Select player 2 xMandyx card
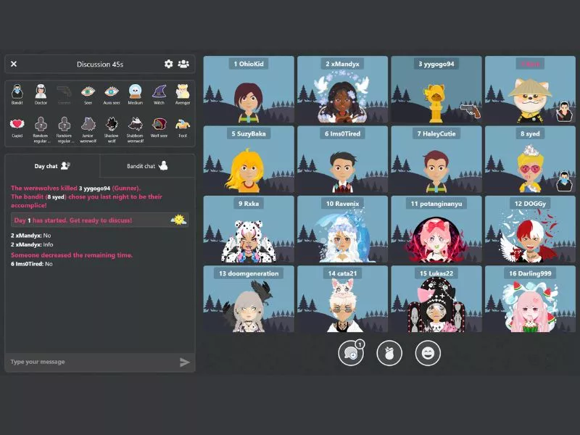580x435 pixels. 342,89
